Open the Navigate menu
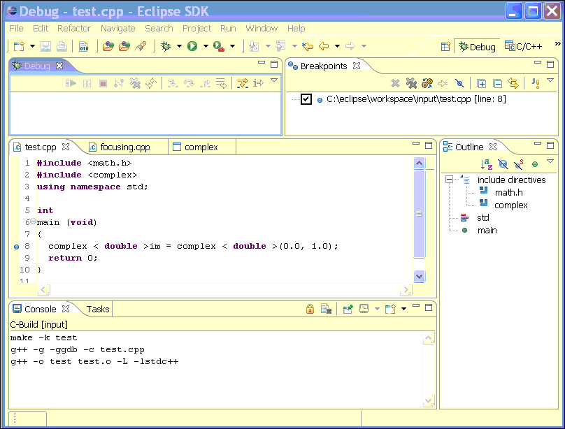Screen dimensions: 565x429 tap(118, 28)
